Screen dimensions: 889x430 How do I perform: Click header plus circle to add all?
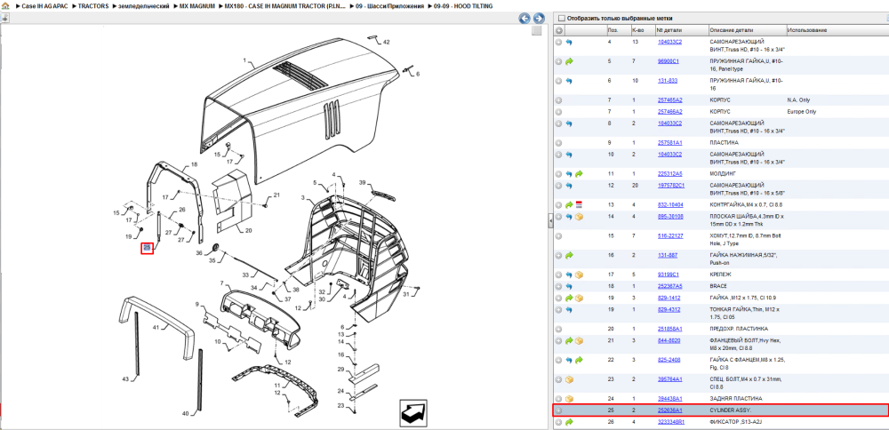pos(558,30)
